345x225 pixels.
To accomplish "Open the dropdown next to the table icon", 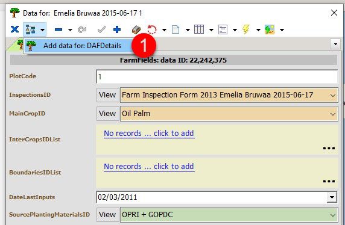I will (211, 30).
